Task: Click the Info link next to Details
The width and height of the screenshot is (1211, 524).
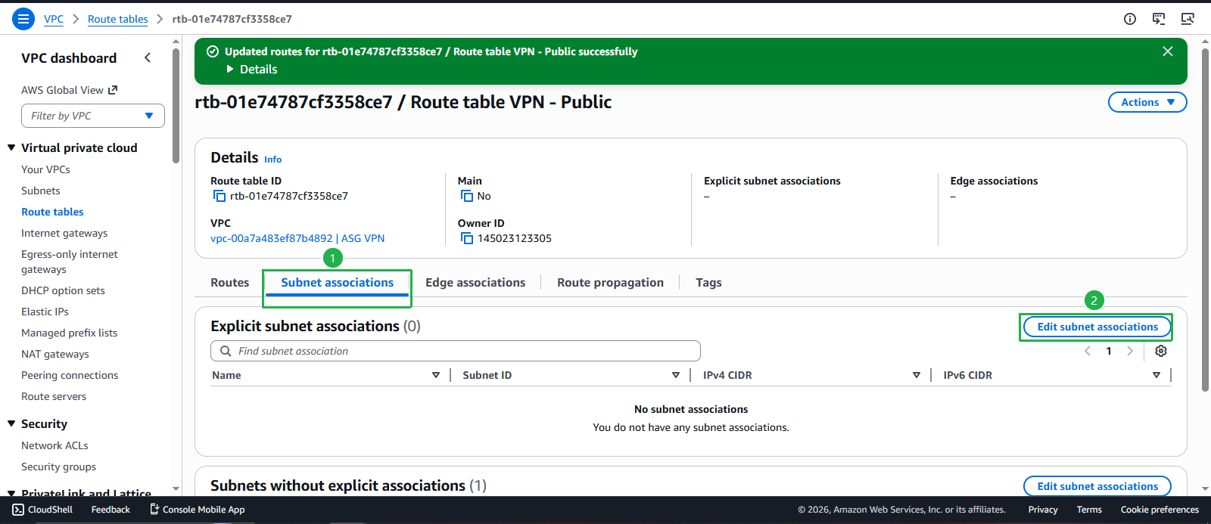Action: 273,160
